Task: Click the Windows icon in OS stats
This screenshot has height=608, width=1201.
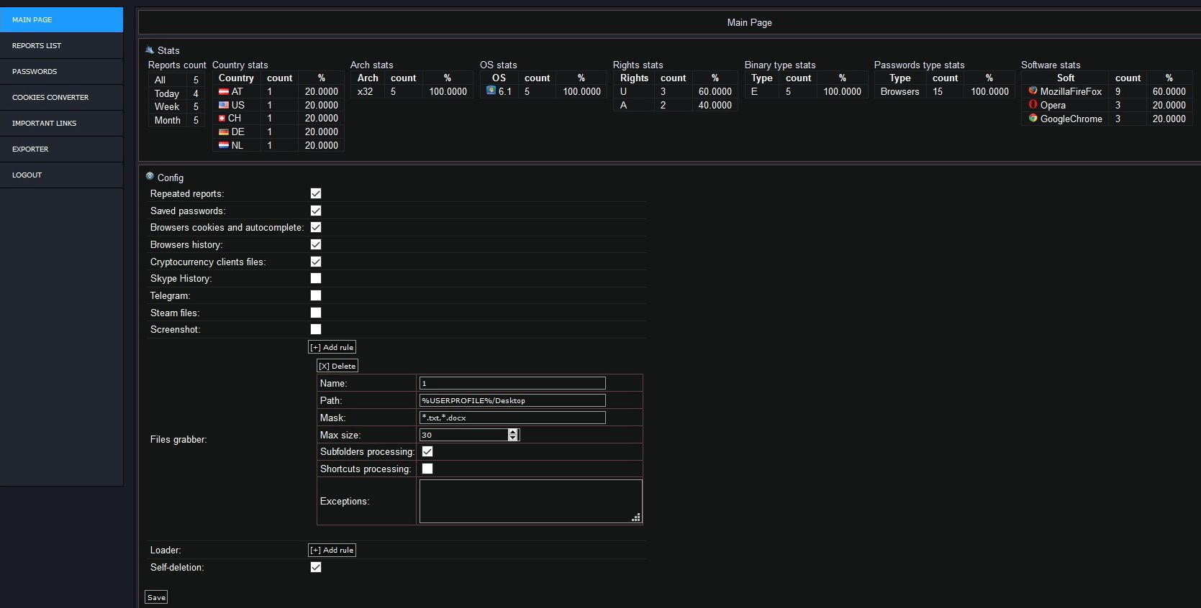Action: coord(491,91)
